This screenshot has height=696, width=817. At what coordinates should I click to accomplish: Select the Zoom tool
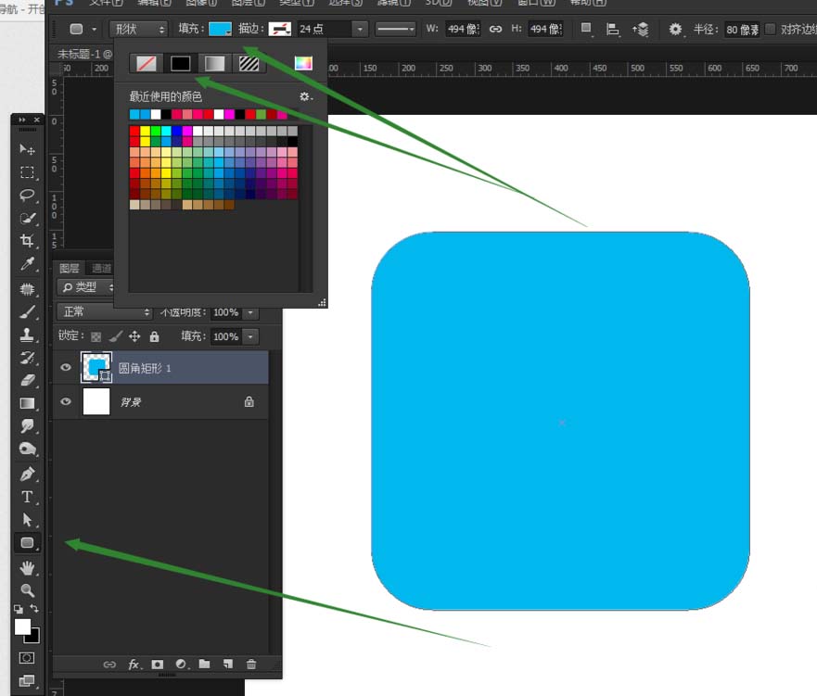(x=27, y=590)
